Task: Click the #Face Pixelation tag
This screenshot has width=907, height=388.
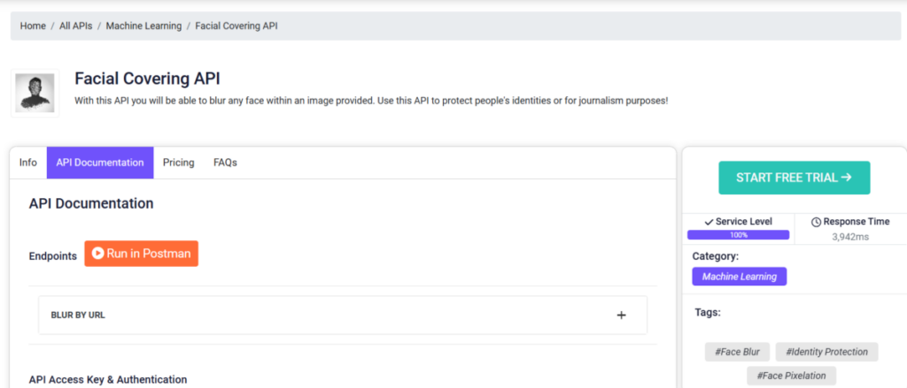Action: click(791, 376)
